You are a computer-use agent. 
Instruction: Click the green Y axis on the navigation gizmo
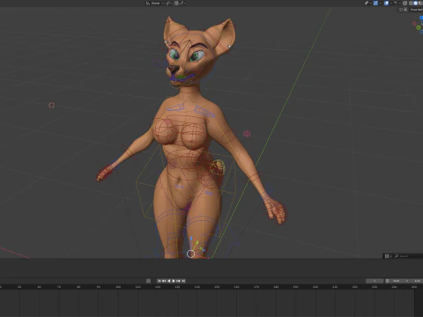pos(419,27)
